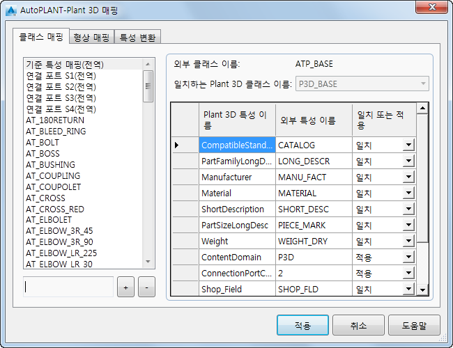Open match/apply dropdown for MATERIAL row
The image size is (453, 348).
tap(408, 193)
